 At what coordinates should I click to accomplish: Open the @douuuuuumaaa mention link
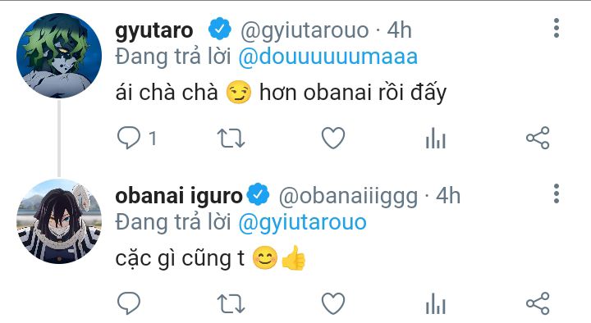[328, 57]
